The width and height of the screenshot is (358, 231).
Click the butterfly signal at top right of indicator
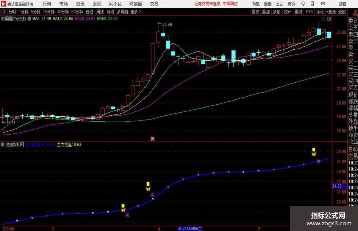click(314, 154)
